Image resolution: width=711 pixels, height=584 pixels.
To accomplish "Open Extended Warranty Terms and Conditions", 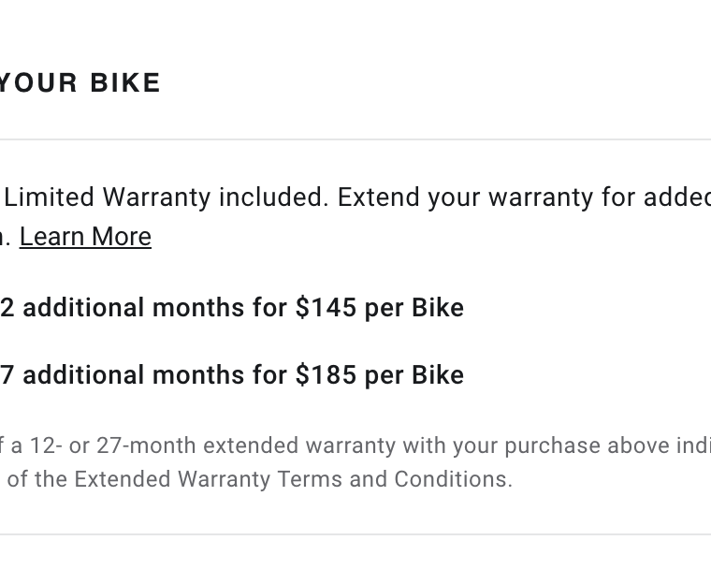I will click(x=291, y=479).
